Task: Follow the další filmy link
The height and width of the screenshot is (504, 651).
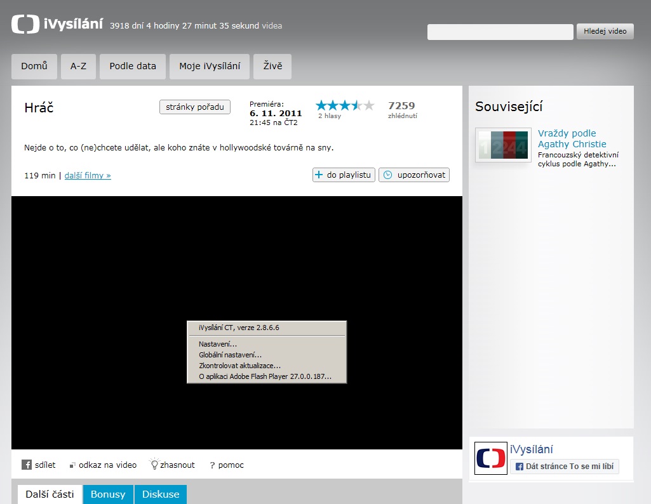Action: tap(88, 175)
